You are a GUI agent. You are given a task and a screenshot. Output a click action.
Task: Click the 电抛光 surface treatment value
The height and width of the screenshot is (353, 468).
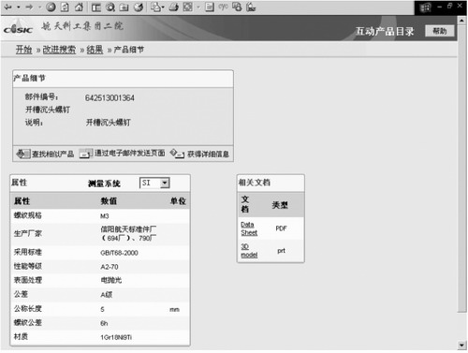(x=111, y=280)
